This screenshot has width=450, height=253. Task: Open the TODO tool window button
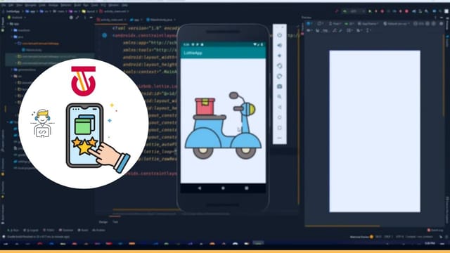point(49,231)
